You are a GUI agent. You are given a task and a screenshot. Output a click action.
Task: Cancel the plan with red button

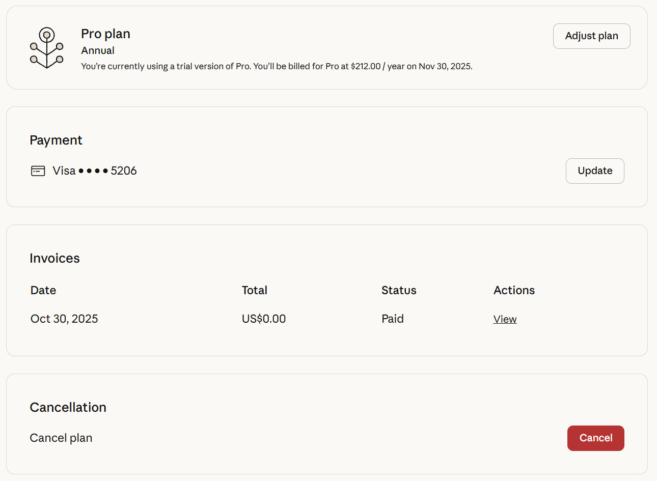pos(596,438)
